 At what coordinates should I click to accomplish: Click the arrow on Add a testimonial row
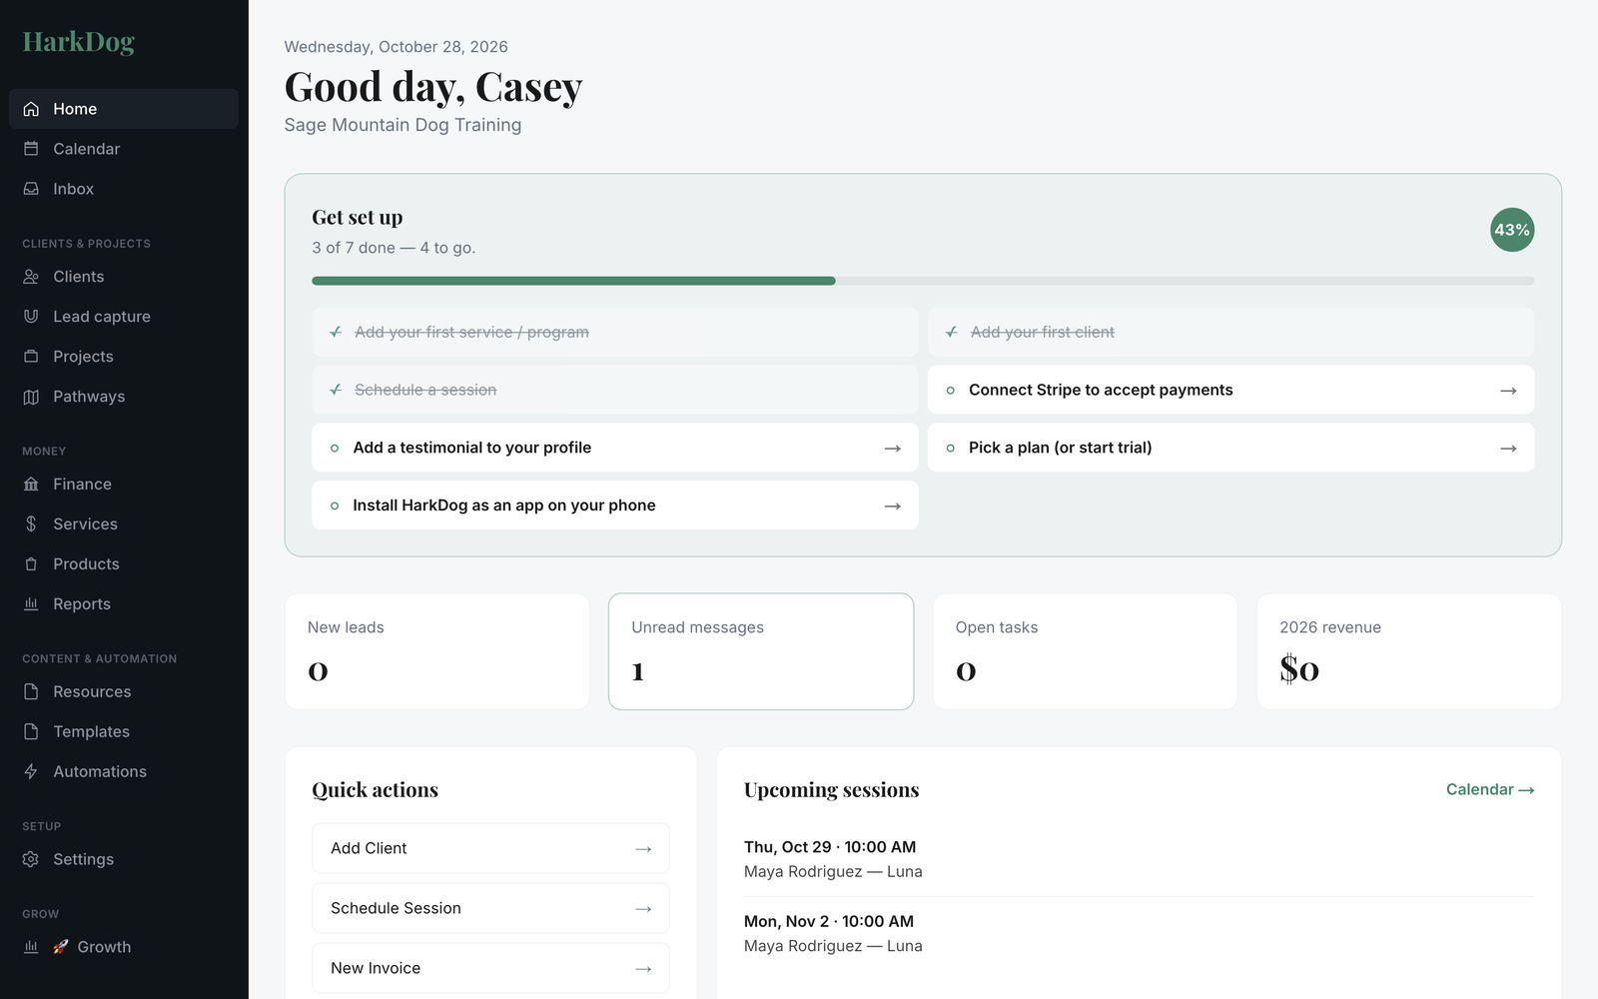tap(893, 449)
